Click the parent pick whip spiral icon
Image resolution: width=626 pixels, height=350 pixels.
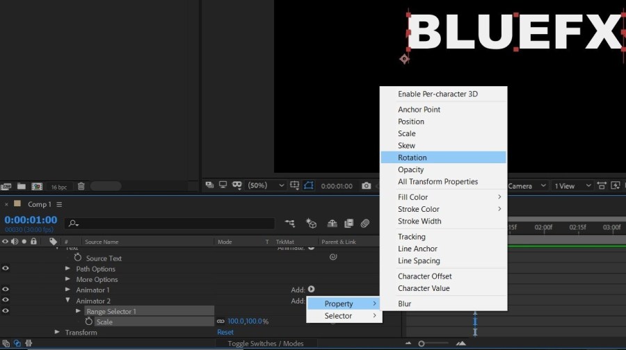point(333,257)
